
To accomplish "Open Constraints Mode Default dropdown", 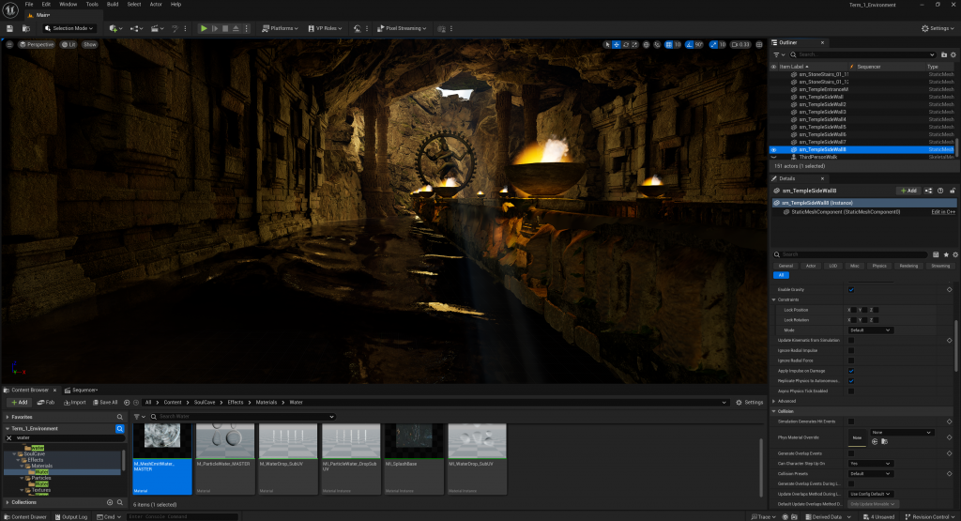I will point(870,330).
